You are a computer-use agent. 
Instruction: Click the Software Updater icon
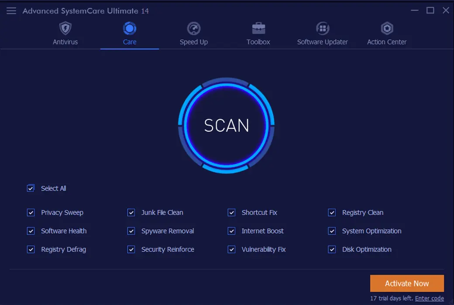coord(323,28)
